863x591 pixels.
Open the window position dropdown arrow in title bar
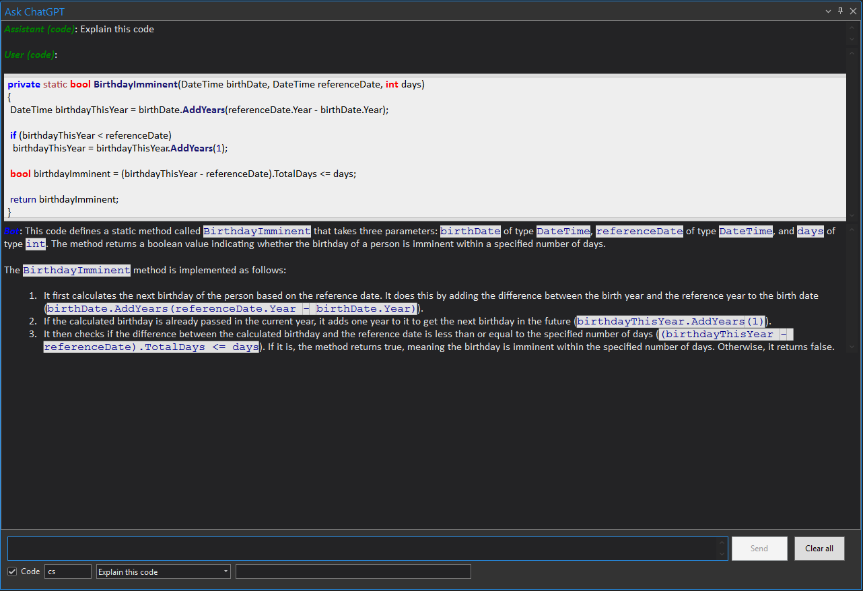[x=829, y=11]
